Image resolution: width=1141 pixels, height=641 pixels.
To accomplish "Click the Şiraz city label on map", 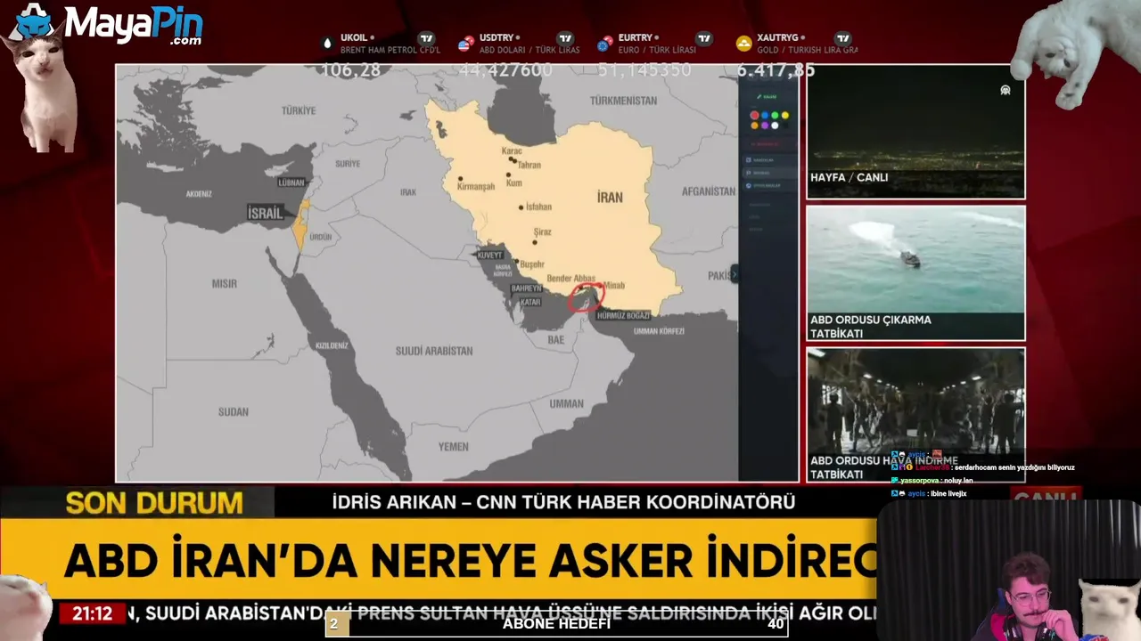I will click(542, 232).
